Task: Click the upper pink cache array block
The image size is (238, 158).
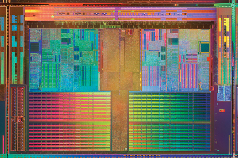Action: [70, 107]
